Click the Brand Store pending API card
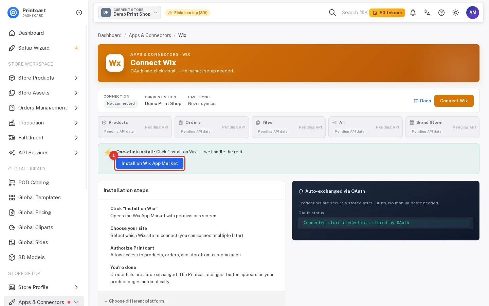The height and width of the screenshot is (306, 489). (442, 127)
